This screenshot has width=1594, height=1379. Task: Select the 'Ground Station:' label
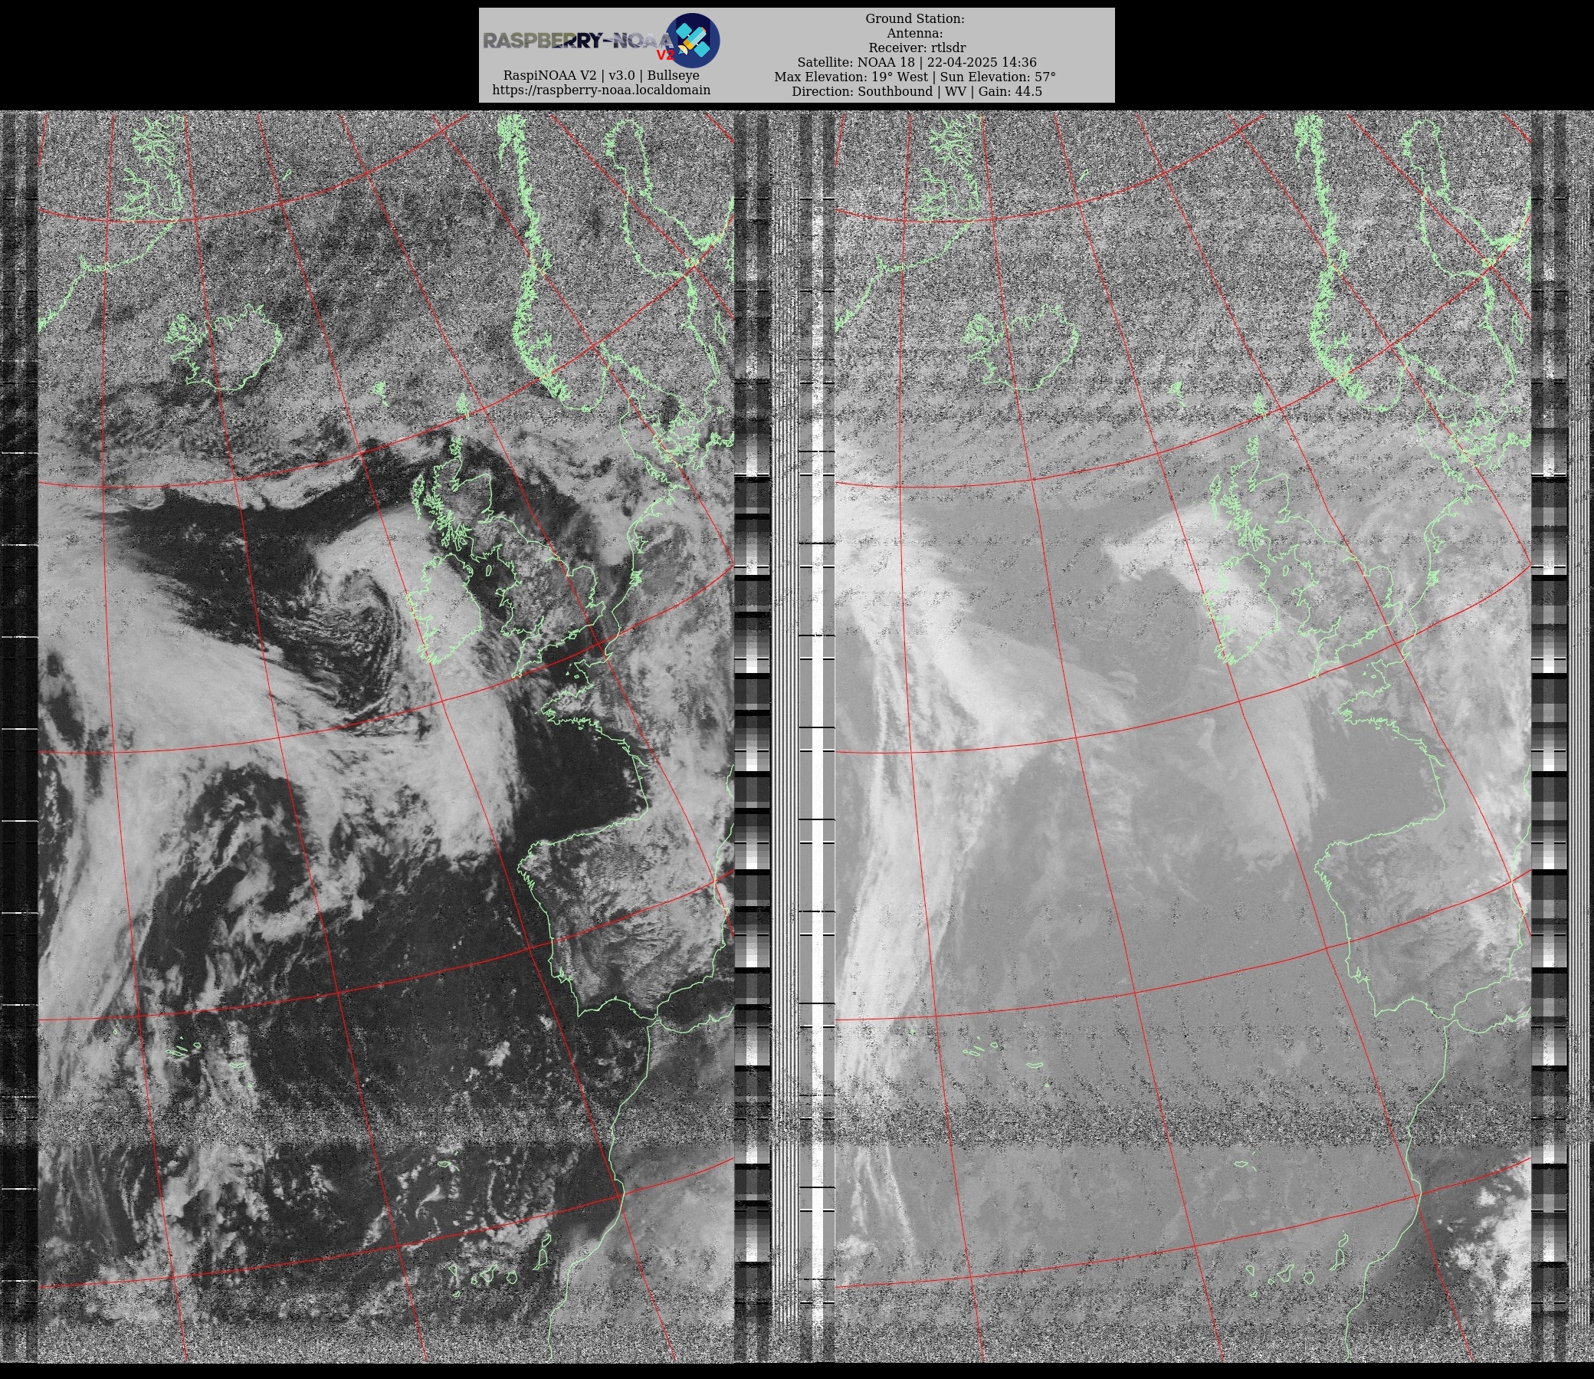pyautogui.click(x=915, y=18)
